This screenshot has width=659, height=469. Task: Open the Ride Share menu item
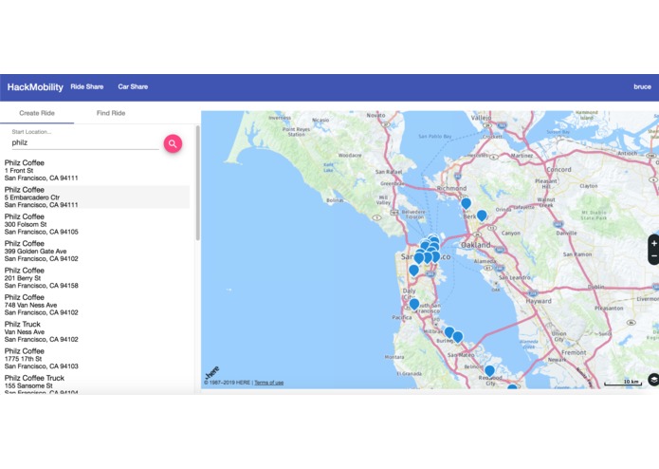click(87, 86)
